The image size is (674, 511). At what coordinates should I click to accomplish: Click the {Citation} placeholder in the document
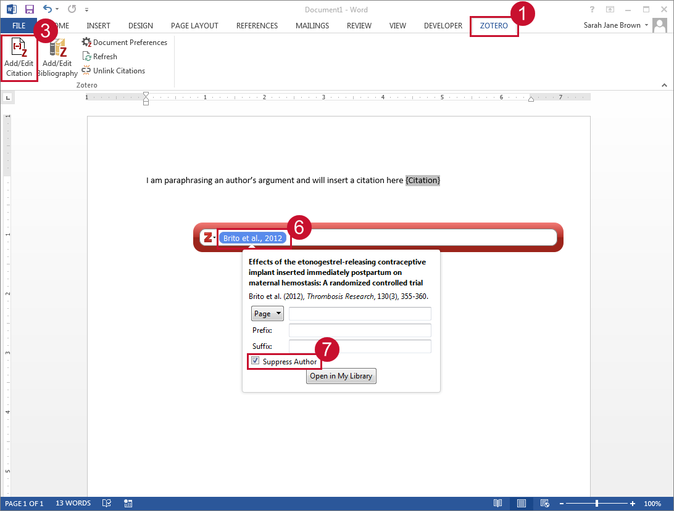423,181
